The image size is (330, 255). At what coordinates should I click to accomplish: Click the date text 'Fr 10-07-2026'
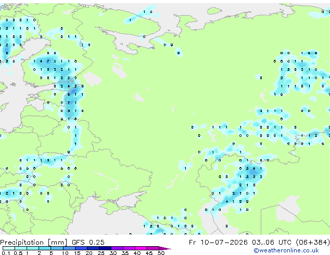click(218, 243)
